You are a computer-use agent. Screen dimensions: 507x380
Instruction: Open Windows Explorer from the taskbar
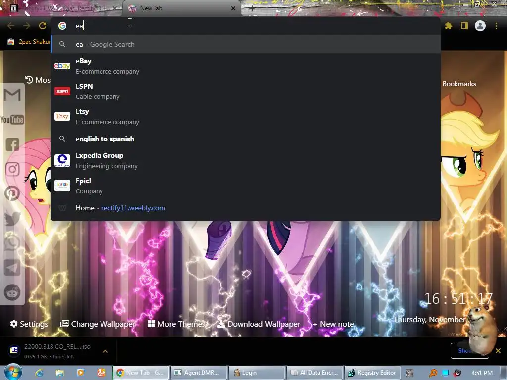pos(60,373)
